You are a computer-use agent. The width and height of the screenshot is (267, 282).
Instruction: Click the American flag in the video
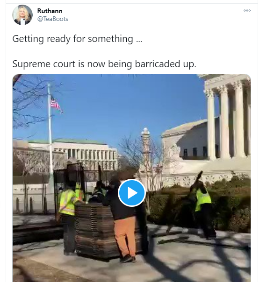coord(56,105)
